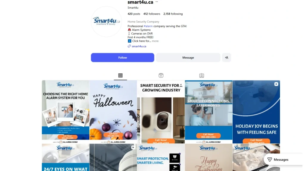Open the Happy Halloween post thumbnail

(113, 112)
